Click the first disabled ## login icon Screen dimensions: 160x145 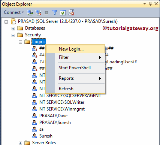[x=34, y=48]
